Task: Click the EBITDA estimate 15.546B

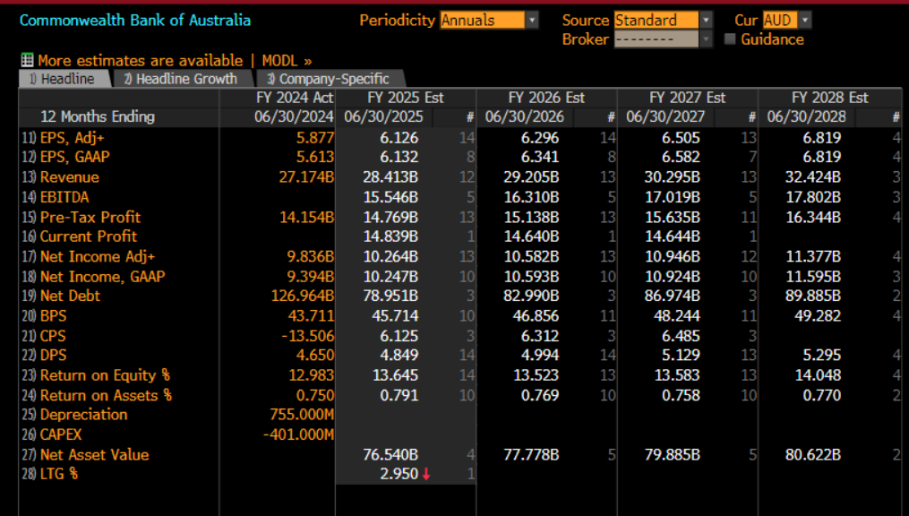Action: pos(390,197)
